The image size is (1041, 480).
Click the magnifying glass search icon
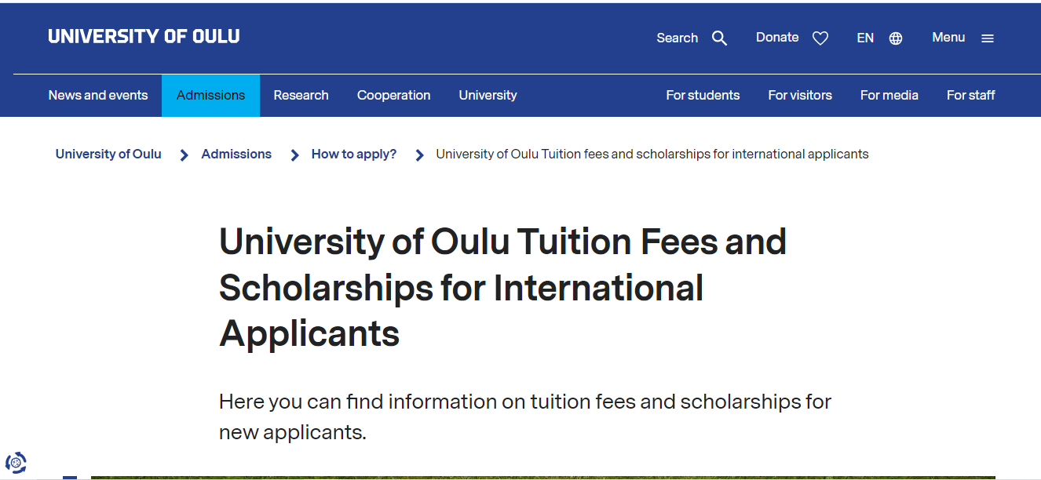[719, 38]
